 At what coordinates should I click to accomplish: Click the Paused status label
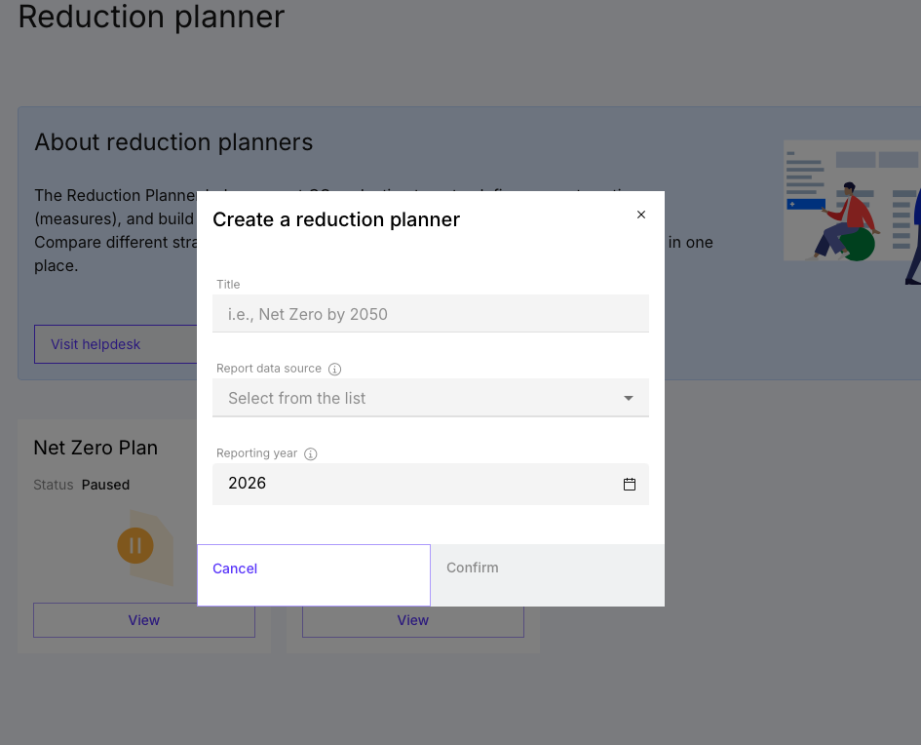coord(105,485)
